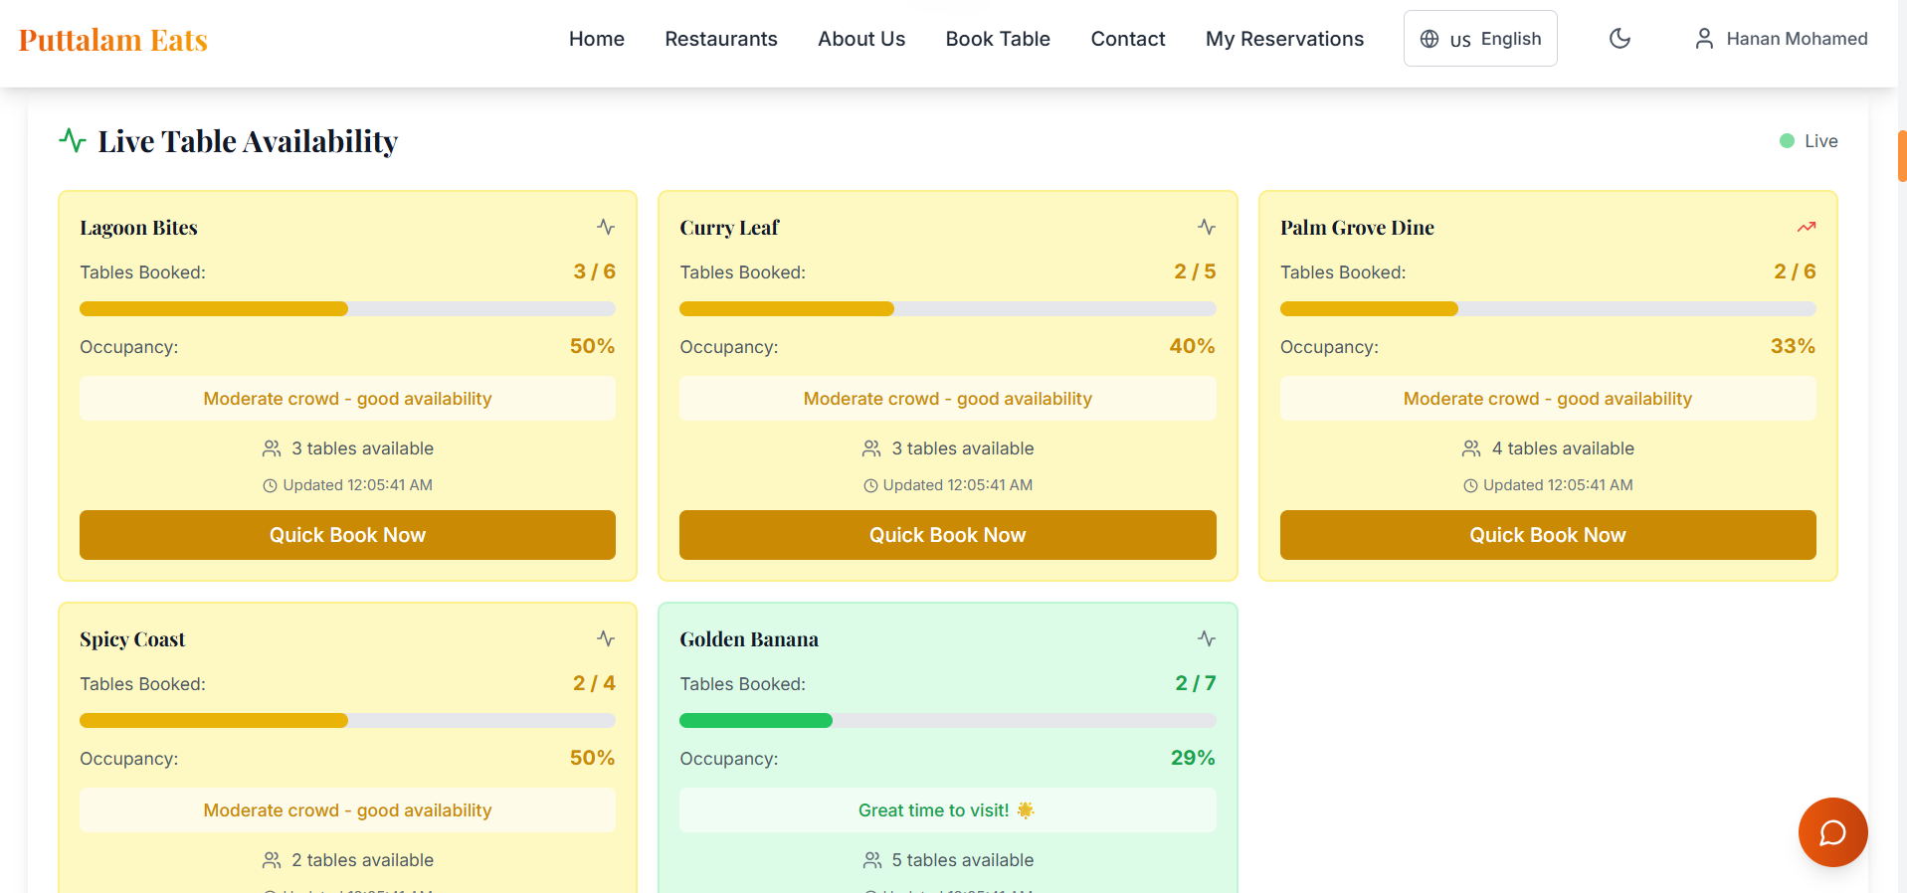Select the Palm Grove Dine card title
Image resolution: width=1907 pixels, height=893 pixels.
point(1357,228)
